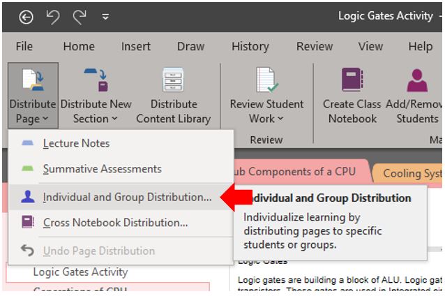This screenshot has height=296, width=445.
Task: Collapse the Distribute Page dropdown arrow
Action: click(x=45, y=119)
